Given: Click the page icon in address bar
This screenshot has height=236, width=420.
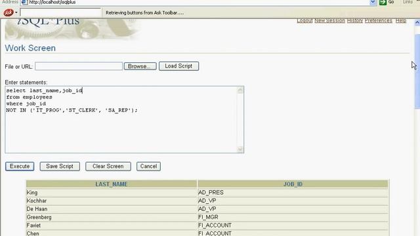Looking at the screenshot, I should pyautogui.click(x=24, y=3).
